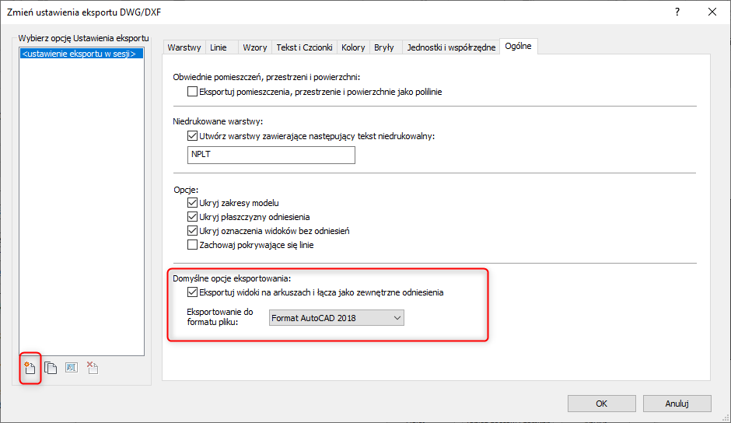This screenshot has width=731, height=423.
Task: Toggle Eksportuj widoki na arkuszach checkbox
Action: coord(193,293)
